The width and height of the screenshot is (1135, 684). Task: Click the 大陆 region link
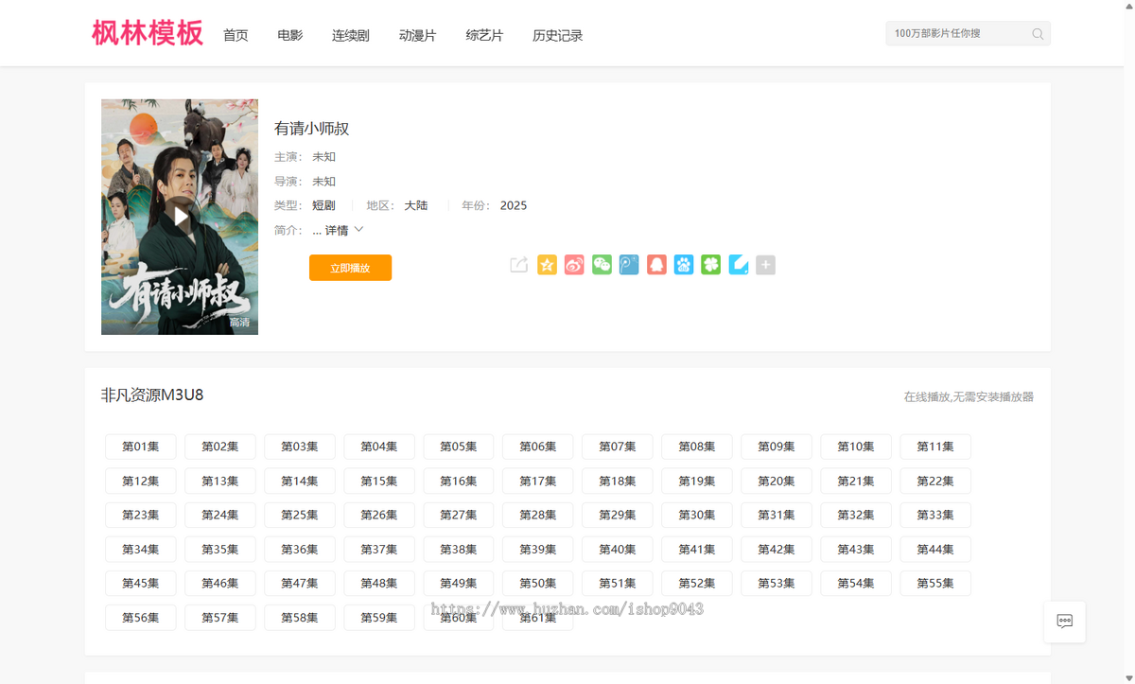point(416,205)
